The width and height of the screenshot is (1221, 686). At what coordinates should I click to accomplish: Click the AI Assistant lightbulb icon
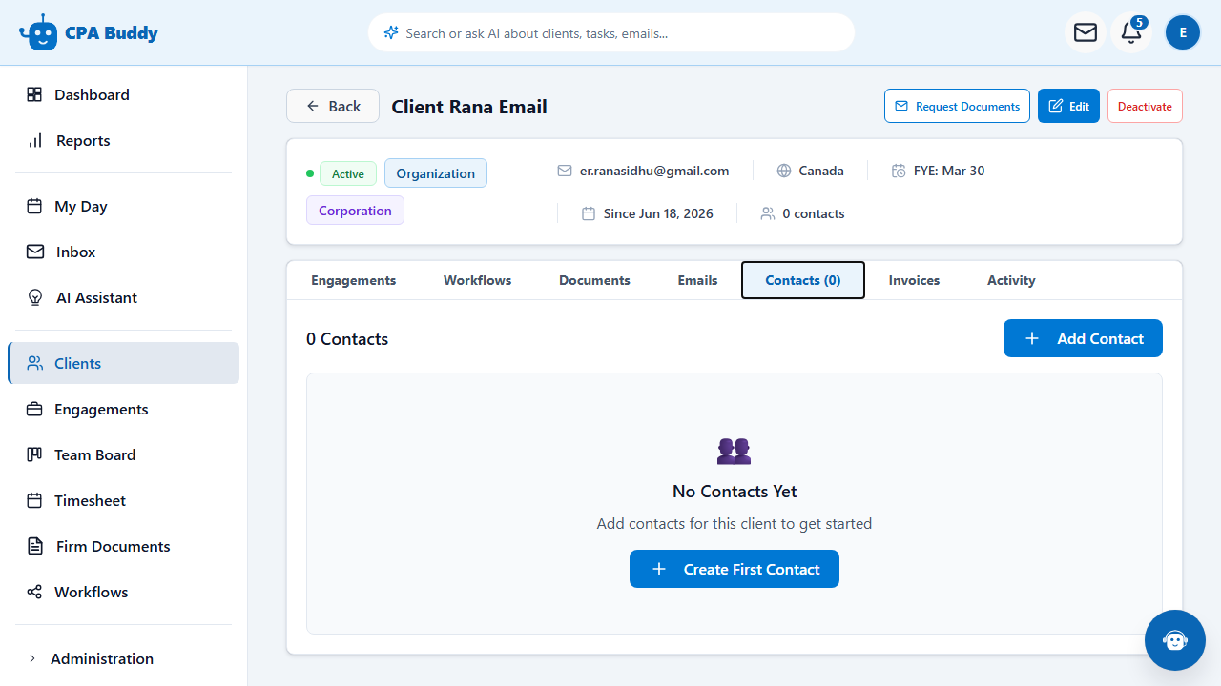coord(35,297)
